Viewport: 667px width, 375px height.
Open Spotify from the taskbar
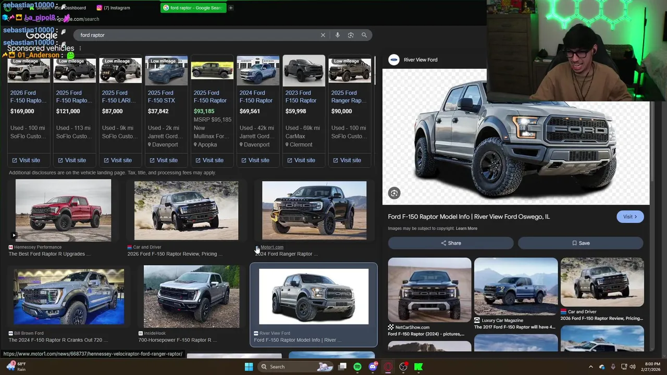pyautogui.click(x=357, y=367)
